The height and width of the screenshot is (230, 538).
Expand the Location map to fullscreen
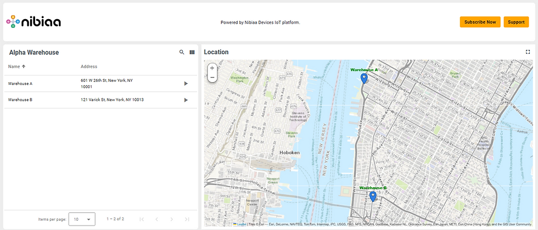(528, 52)
